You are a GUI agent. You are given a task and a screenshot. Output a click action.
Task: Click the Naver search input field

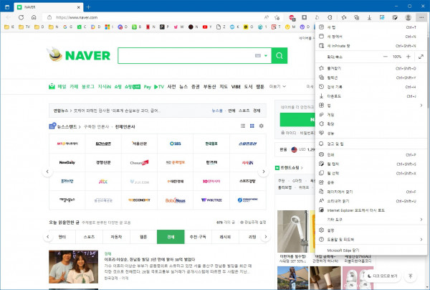click(x=186, y=55)
